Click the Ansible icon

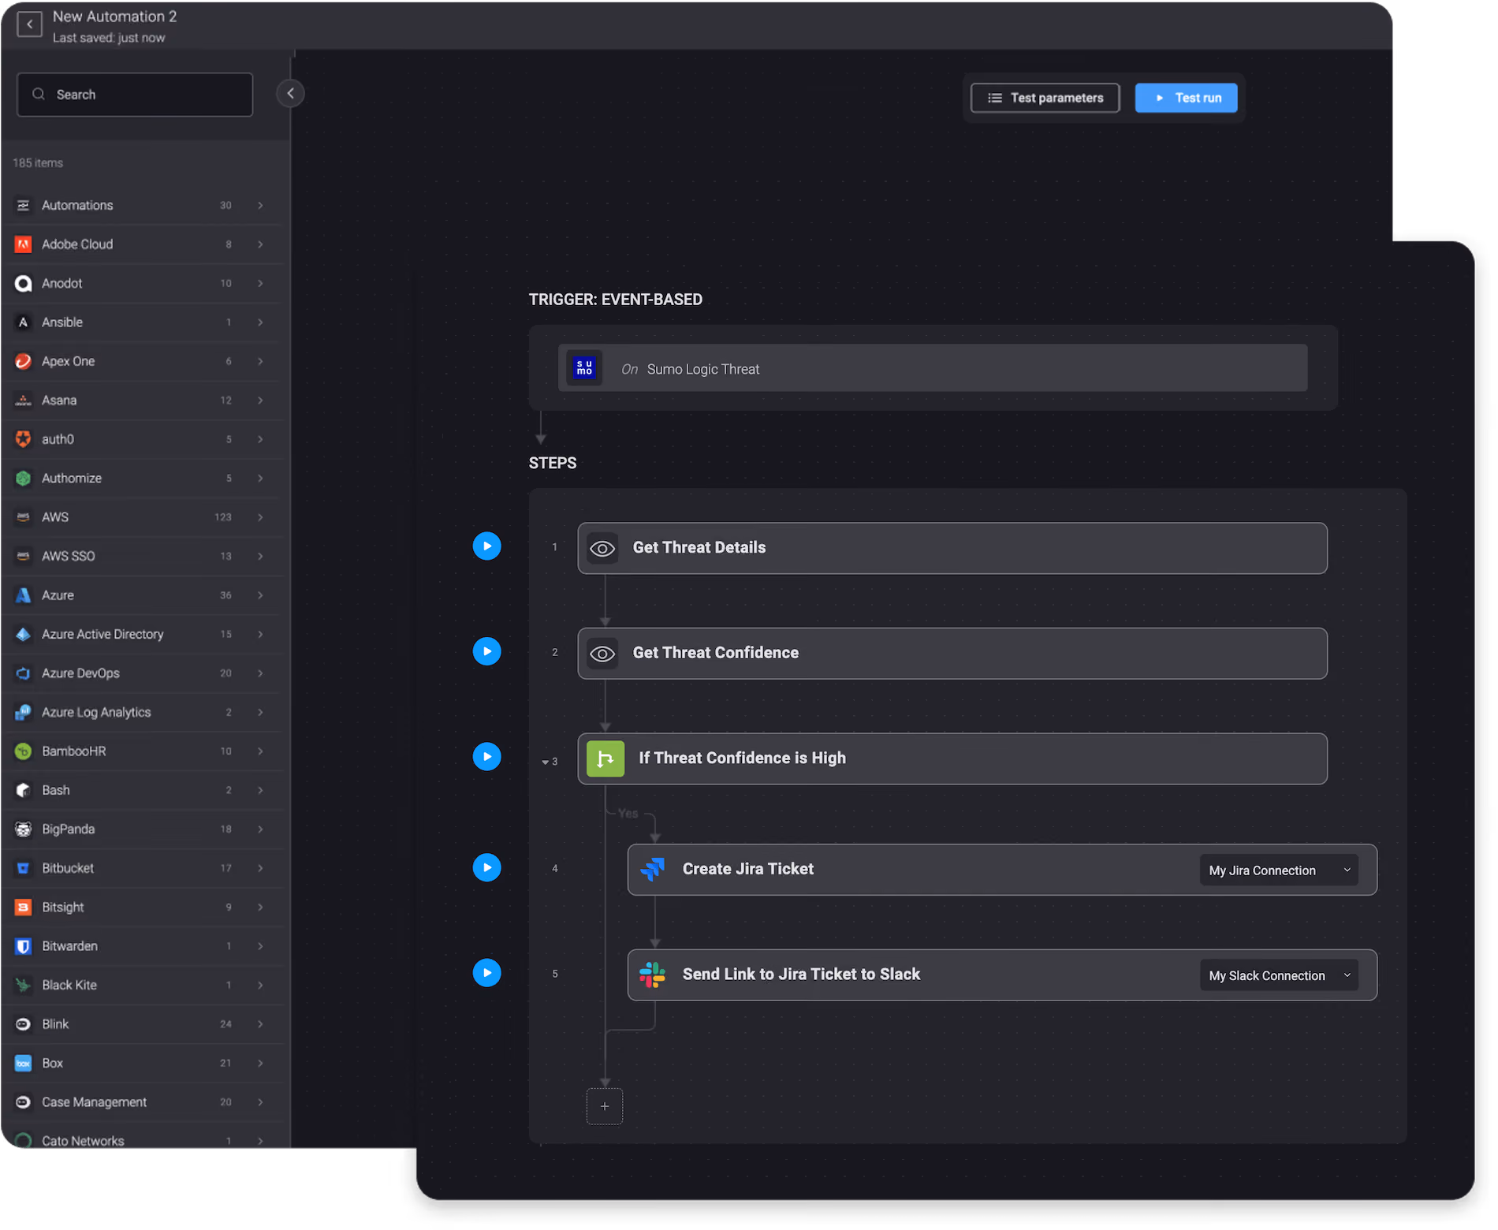23,322
